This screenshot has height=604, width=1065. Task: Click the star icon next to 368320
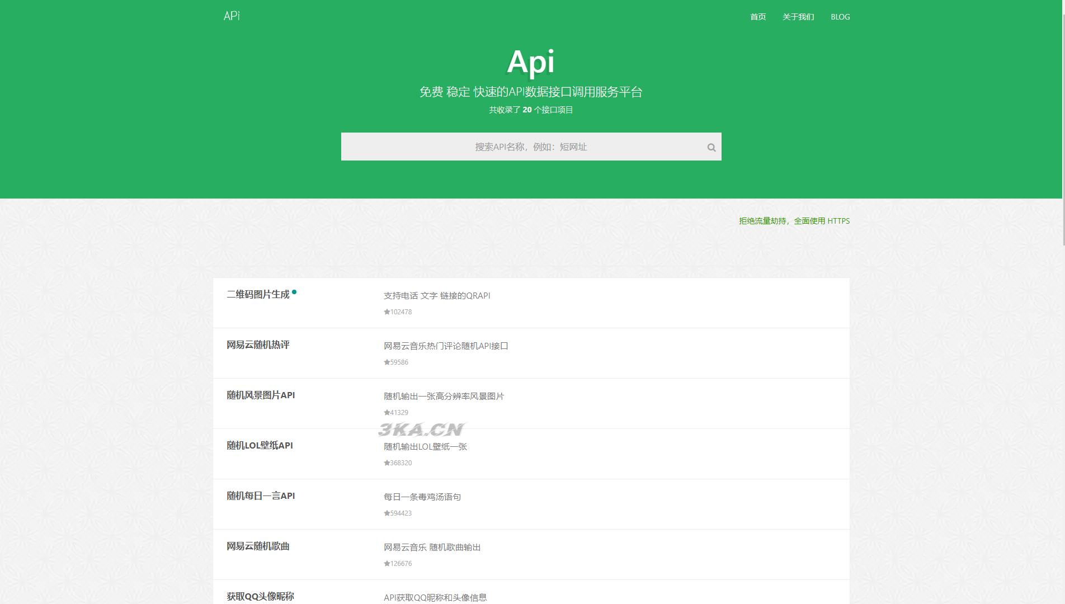(x=387, y=463)
